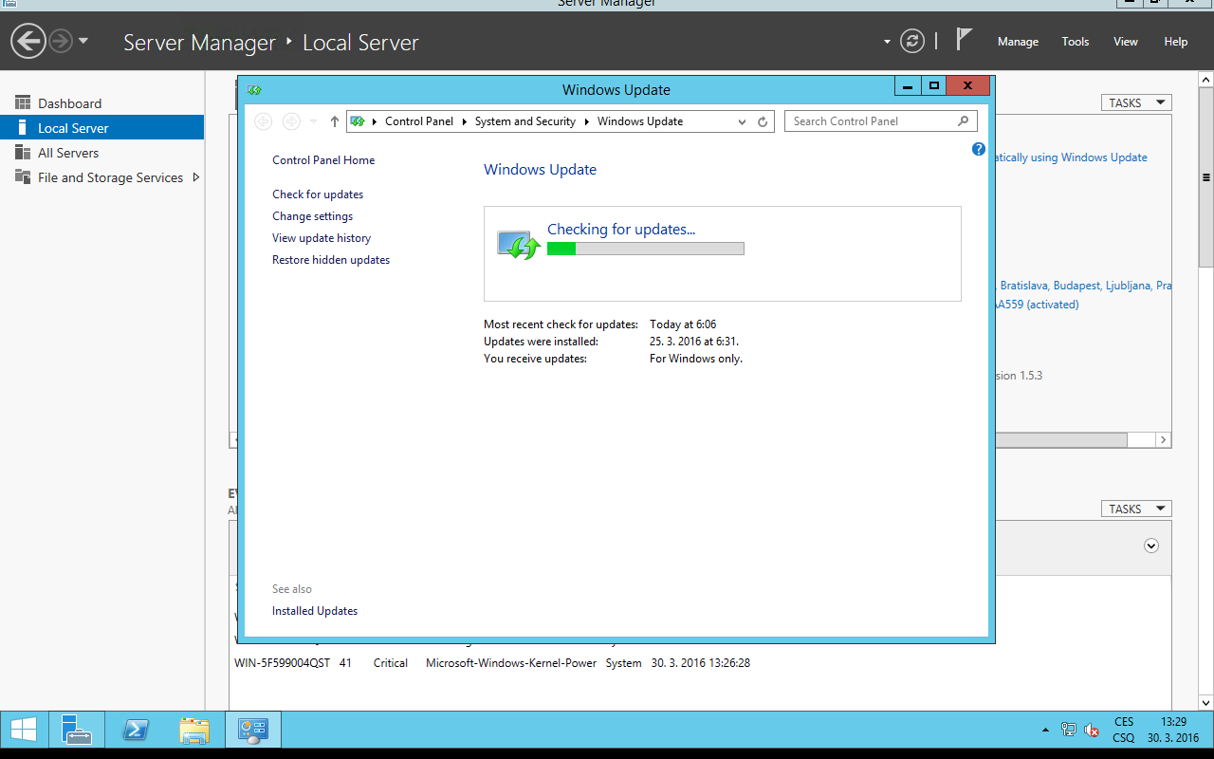Open Change settings link
Screen dimensions: 1214x759
tap(312, 216)
